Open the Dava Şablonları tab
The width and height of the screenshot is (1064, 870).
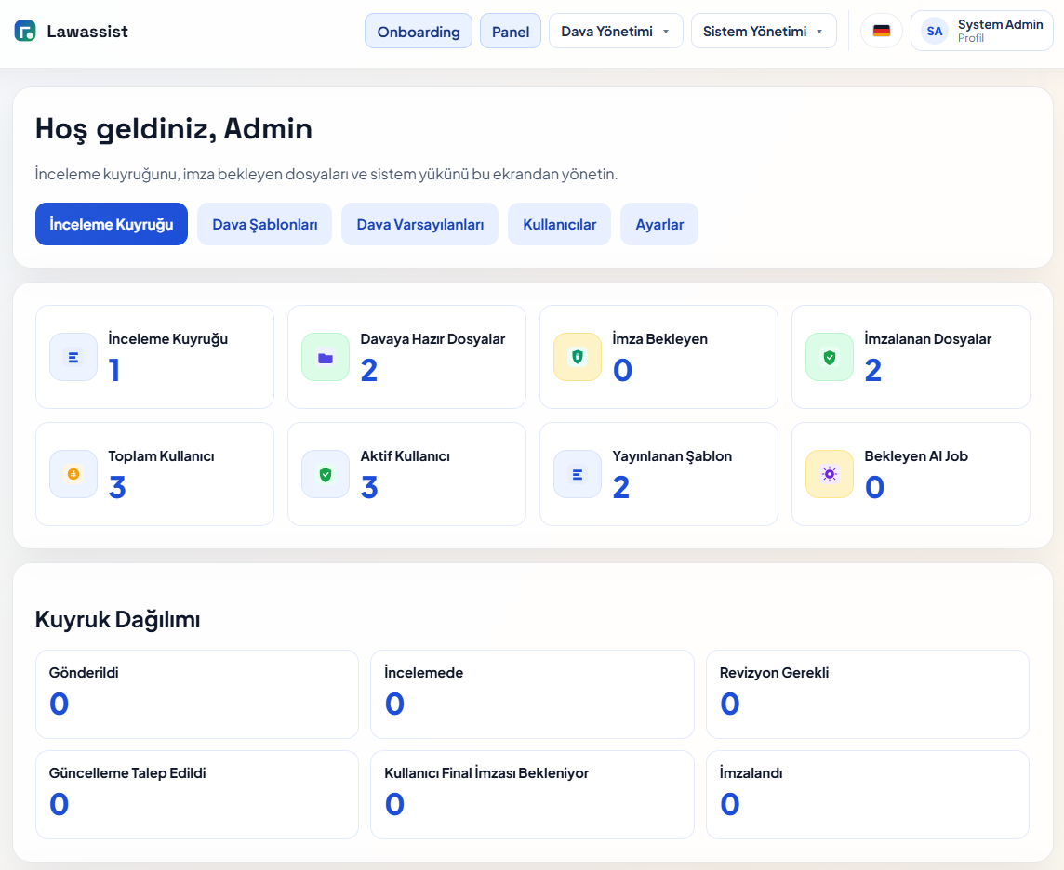264,224
